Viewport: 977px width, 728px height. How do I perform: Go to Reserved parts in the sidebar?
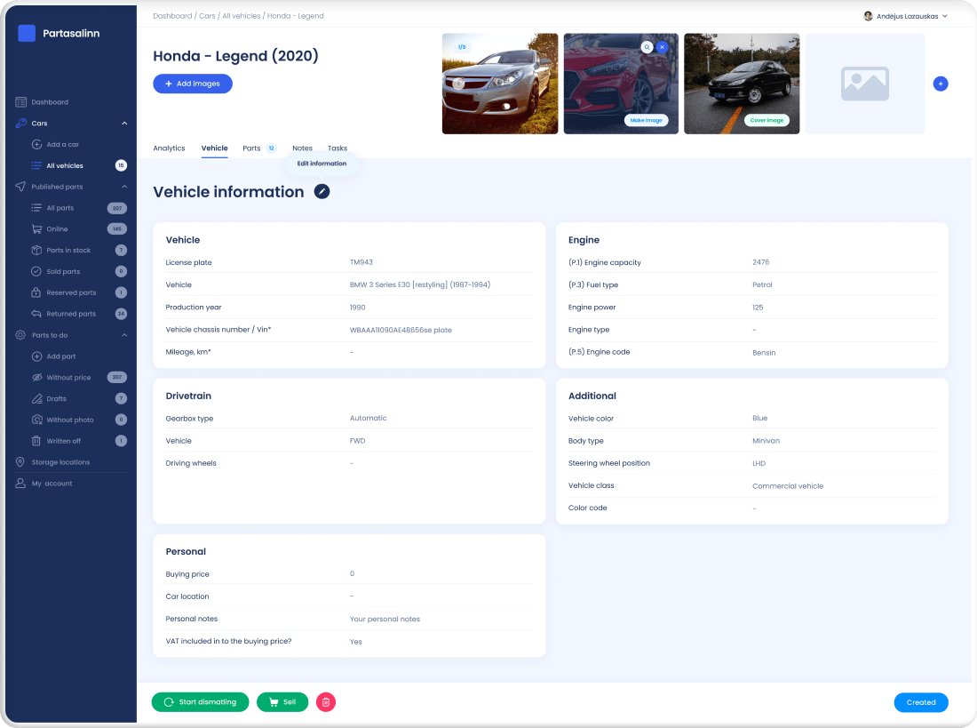pyautogui.click(x=71, y=292)
